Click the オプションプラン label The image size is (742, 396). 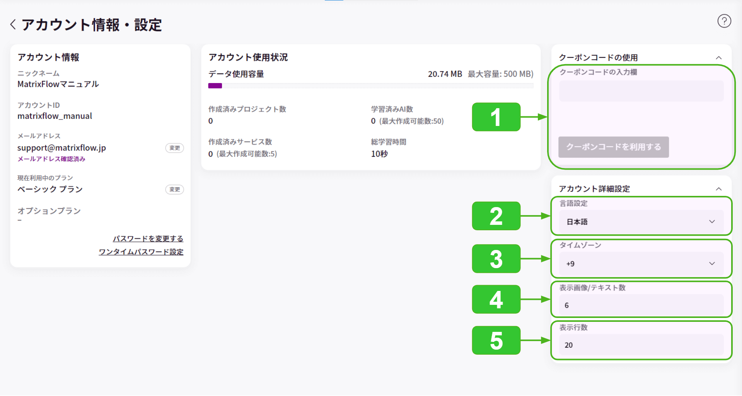coord(49,211)
